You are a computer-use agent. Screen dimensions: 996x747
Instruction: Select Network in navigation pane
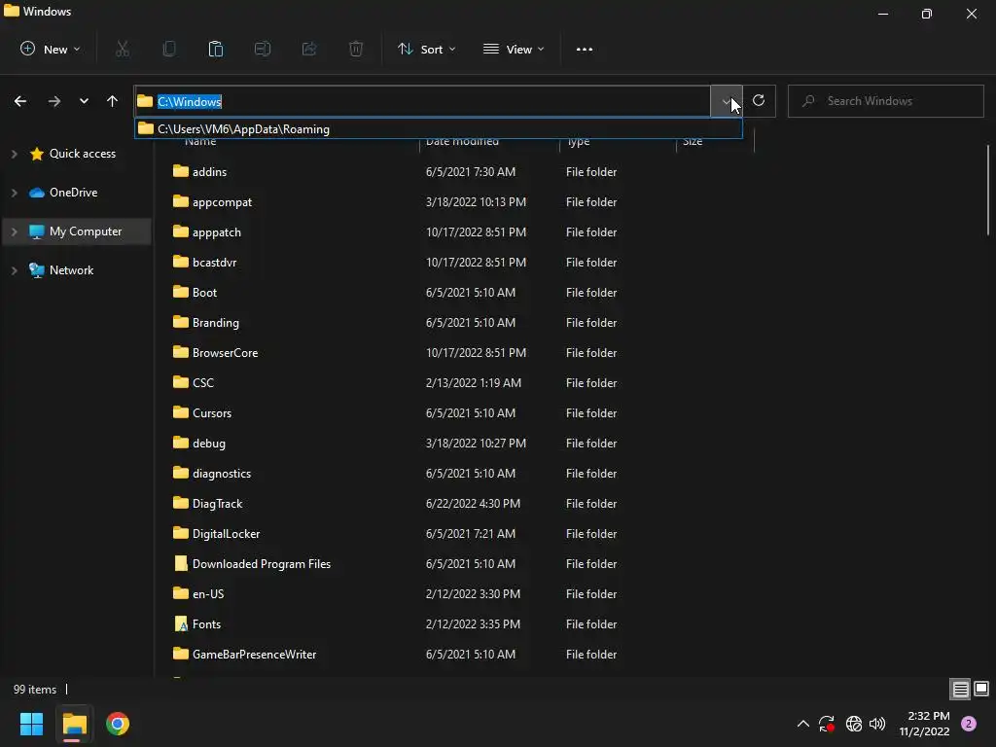[x=71, y=270]
